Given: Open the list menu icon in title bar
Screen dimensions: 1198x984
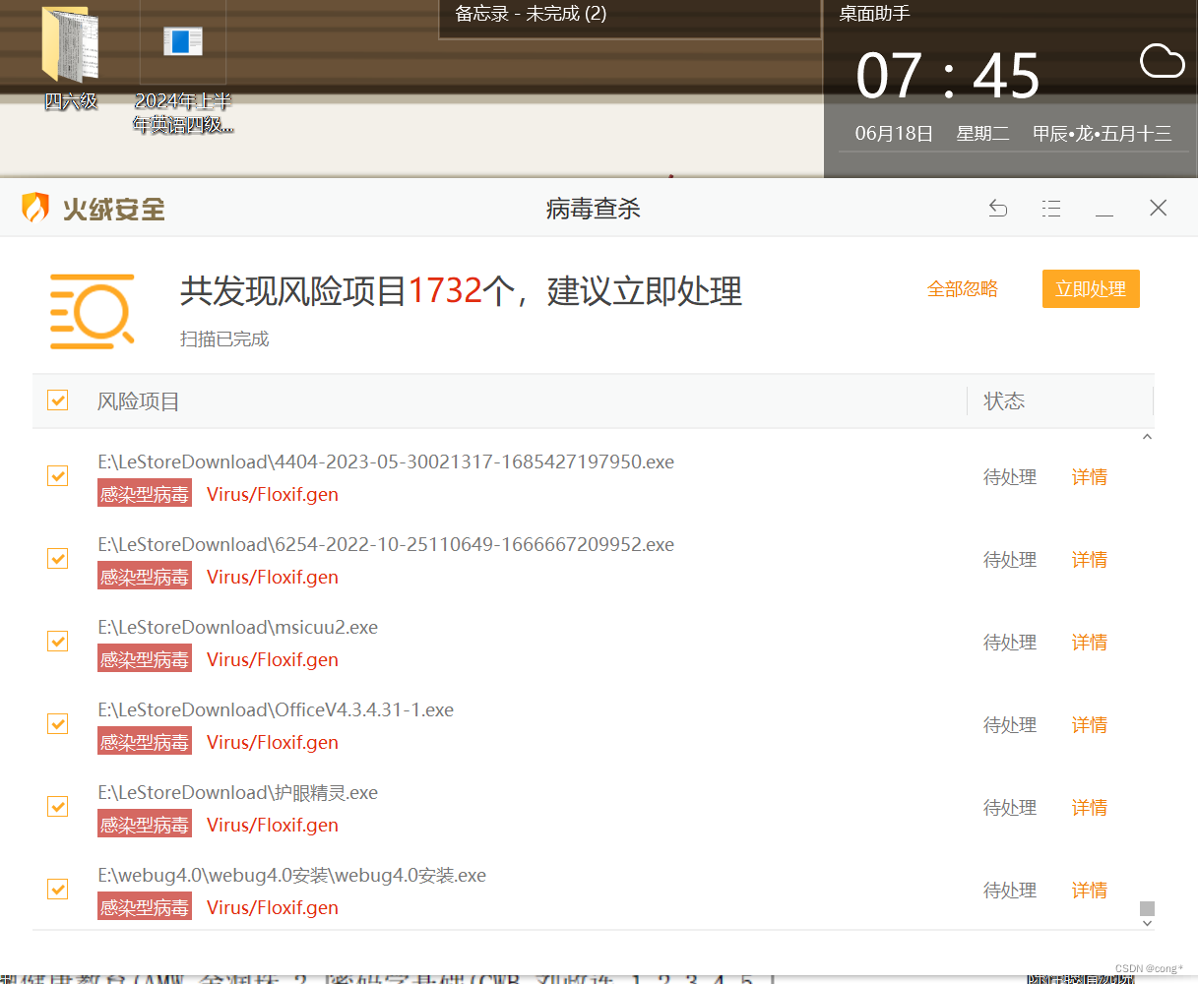Looking at the screenshot, I should tap(1051, 209).
